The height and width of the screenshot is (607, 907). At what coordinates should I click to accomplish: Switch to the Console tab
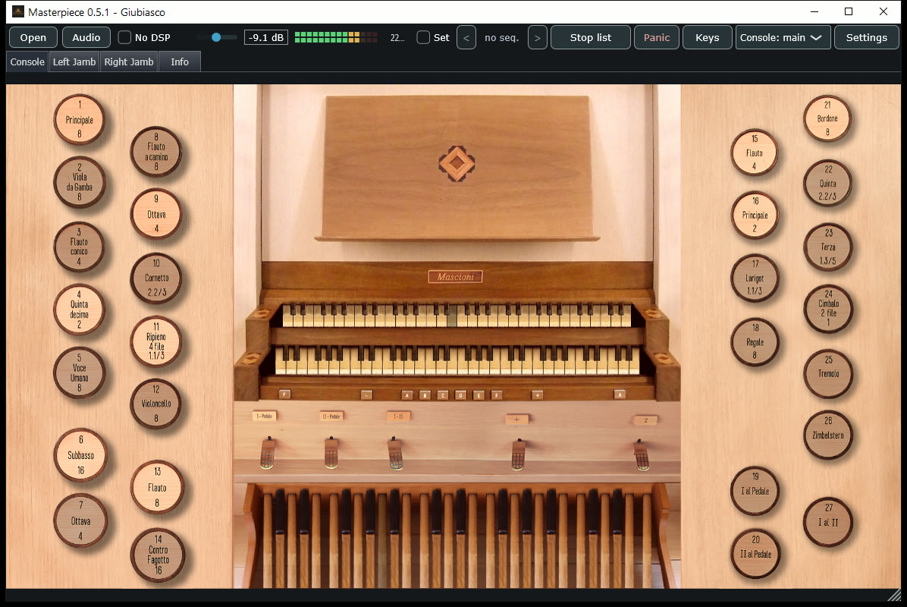click(x=27, y=62)
